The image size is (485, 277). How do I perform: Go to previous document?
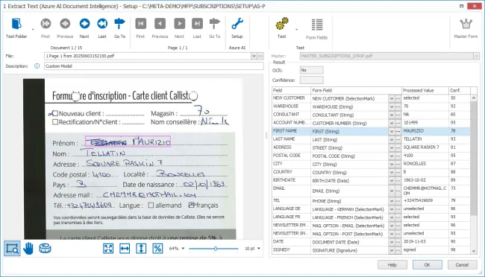click(x=65, y=28)
